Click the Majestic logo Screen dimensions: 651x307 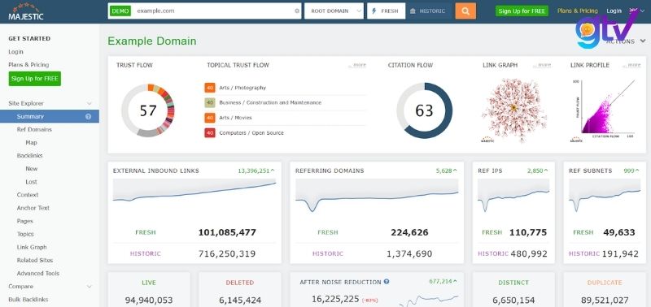point(26,12)
